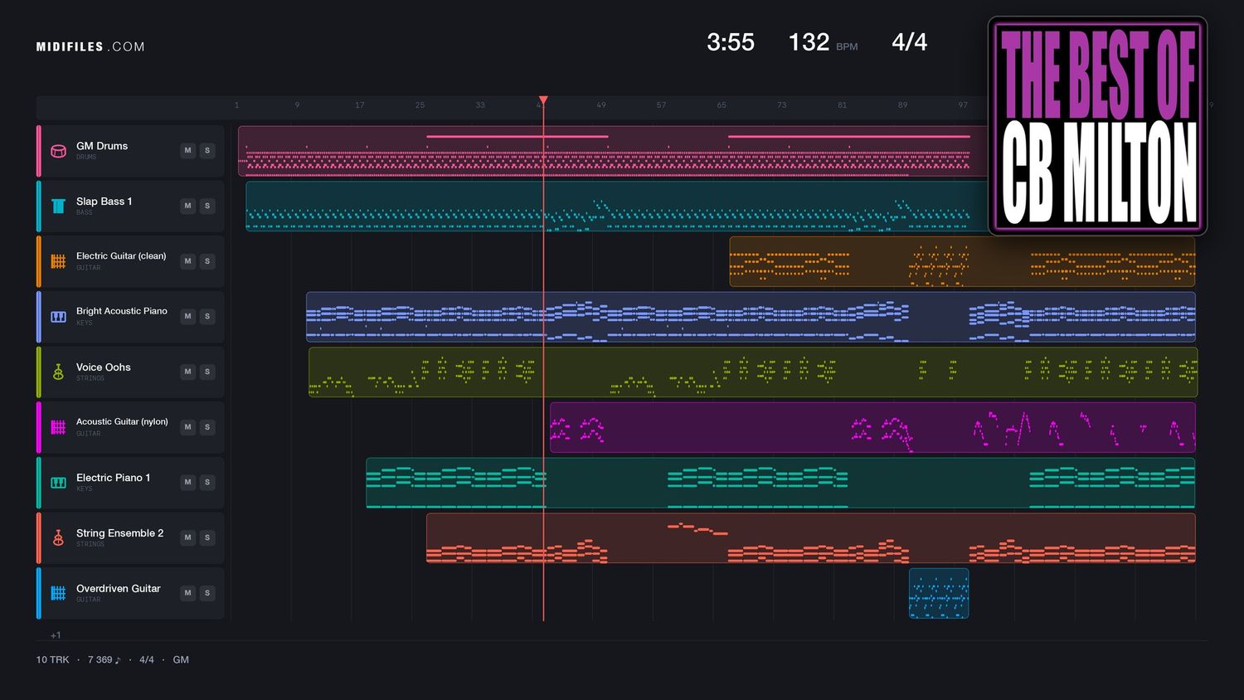
Task: Jump to bar 49 on the ruler
Action: pyautogui.click(x=601, y=105)
